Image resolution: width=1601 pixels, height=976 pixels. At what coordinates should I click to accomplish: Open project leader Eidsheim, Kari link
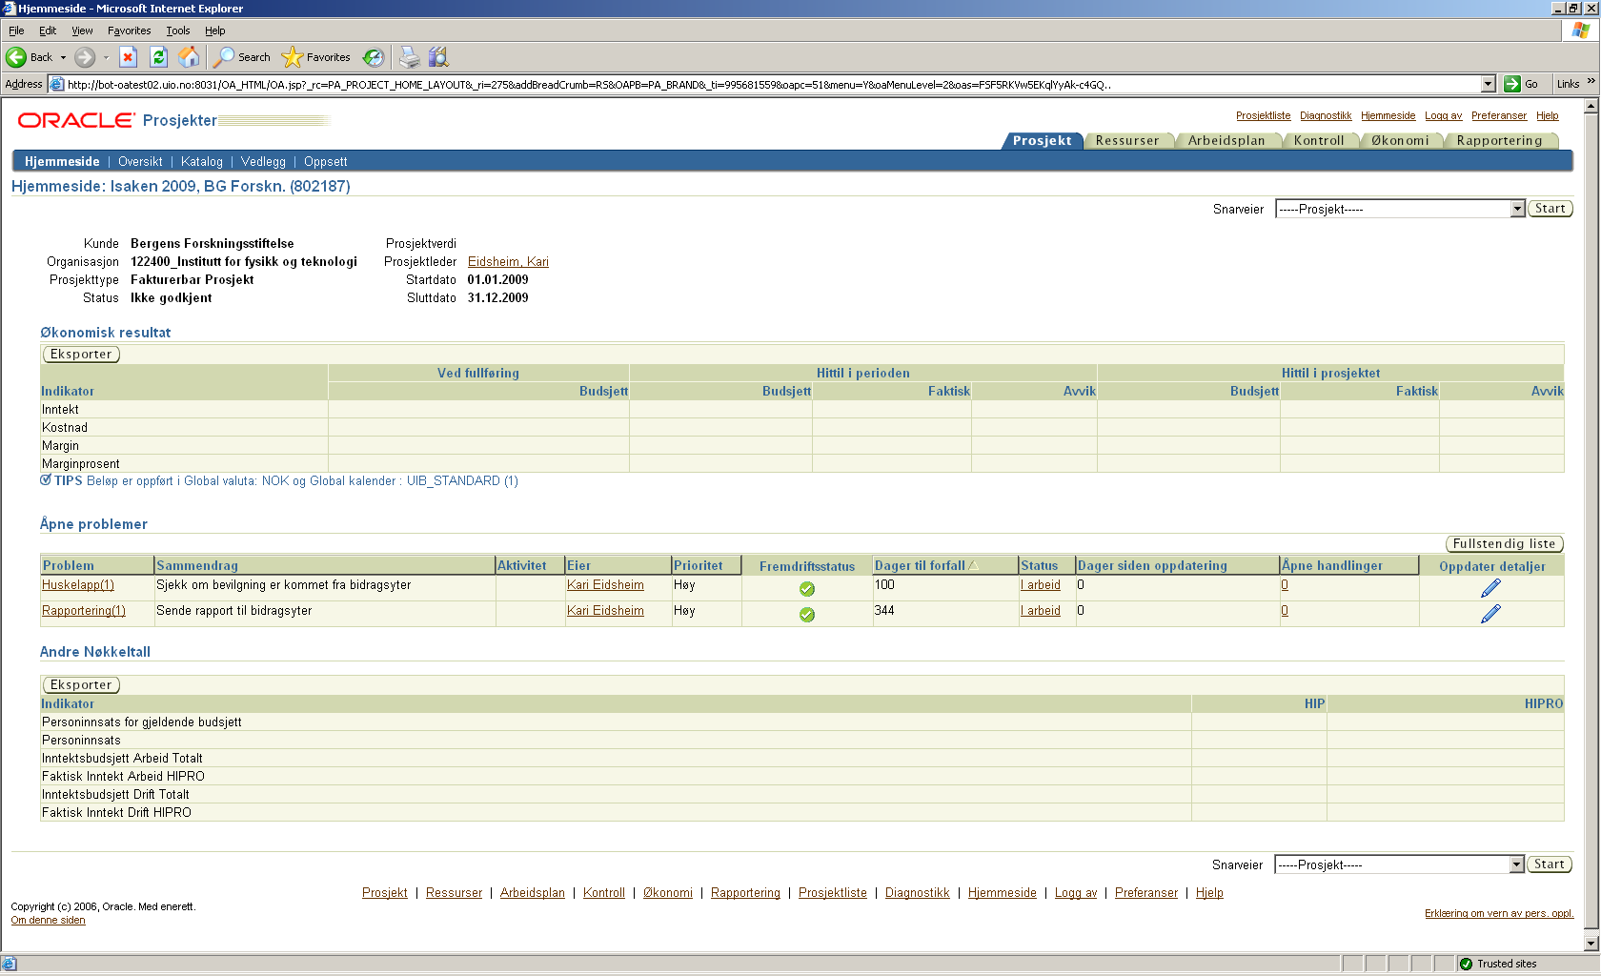pos(508,261)
